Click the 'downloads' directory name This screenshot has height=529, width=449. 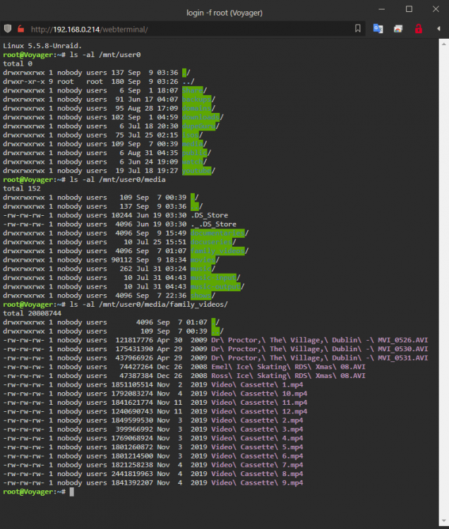pos(201,117)
